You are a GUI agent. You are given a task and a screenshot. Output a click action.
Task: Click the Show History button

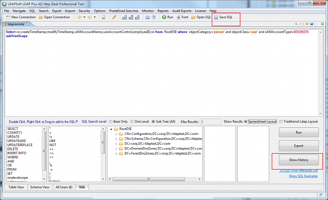tap(298, 161)
